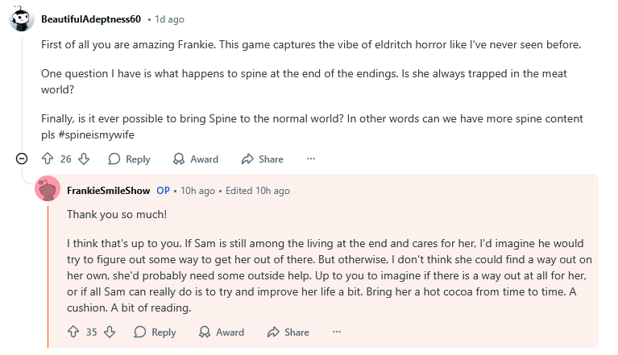This screenshot has height=355, width=618.
Task: Downvote FrankieSmileShow's reply
Action: coord(110,332)
